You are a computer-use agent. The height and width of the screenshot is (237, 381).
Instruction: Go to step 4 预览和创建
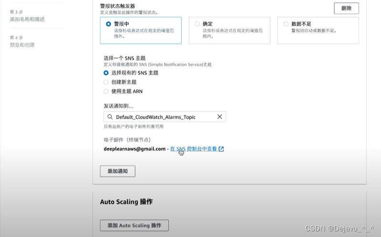(22, 45)
